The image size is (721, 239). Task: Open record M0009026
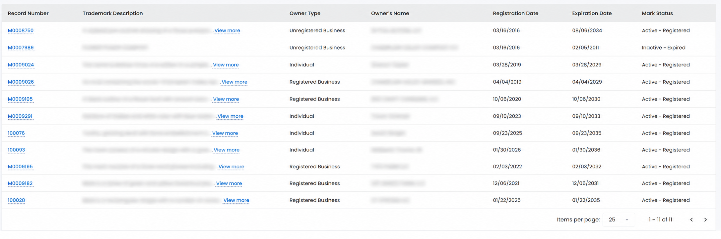tap(21, 82)
